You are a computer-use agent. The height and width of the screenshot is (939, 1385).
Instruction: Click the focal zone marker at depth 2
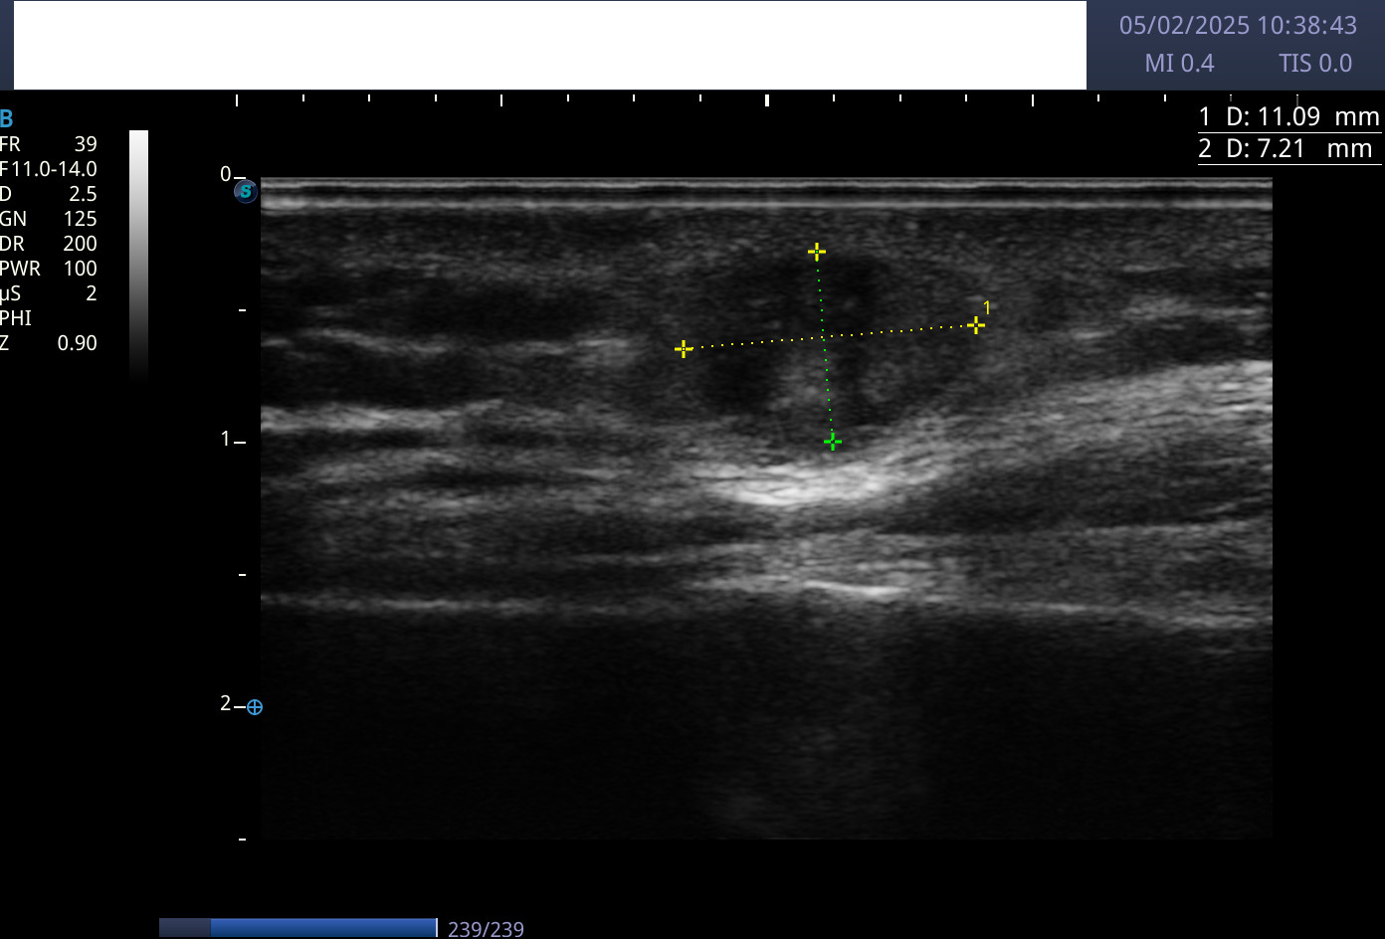click(x=255, y=707)
